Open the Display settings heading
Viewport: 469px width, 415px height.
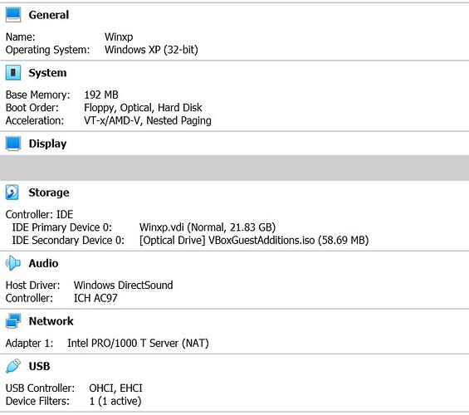pos(47,144)
